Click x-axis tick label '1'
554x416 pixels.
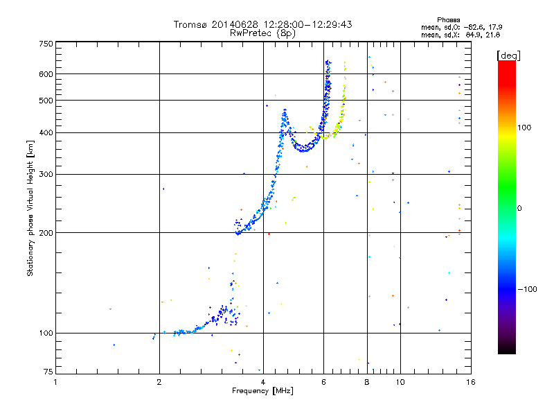point(55,382)
